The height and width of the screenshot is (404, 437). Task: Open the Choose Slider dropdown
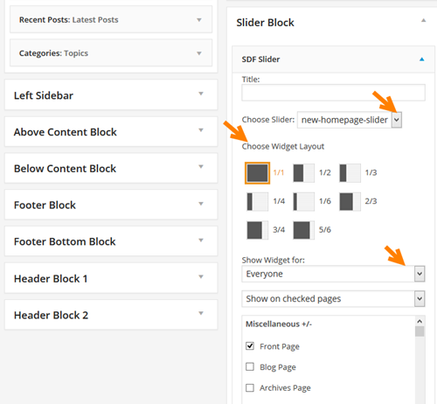tap(350, 120)
